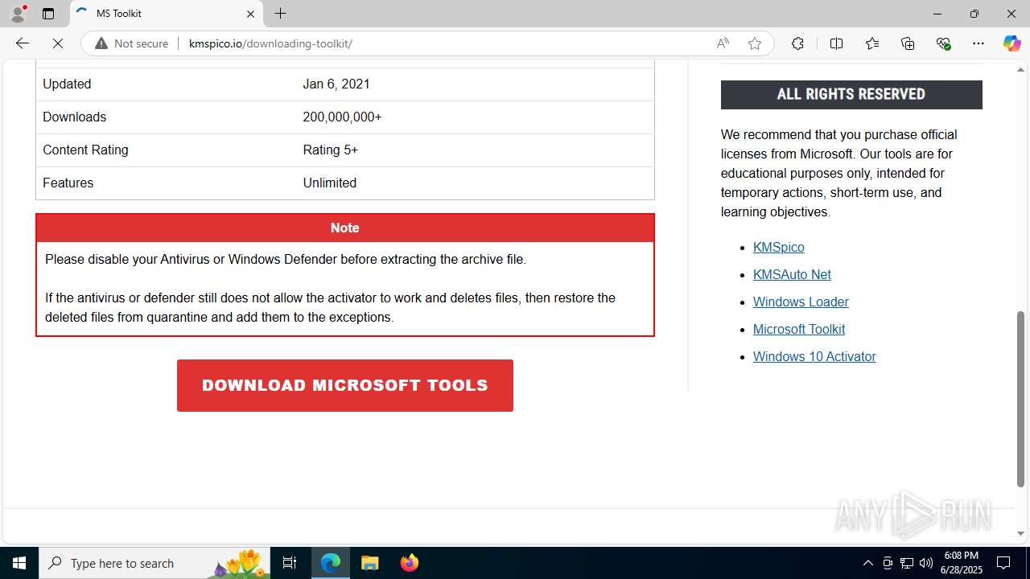This screenshot has width=1030, height=579.
Task: Close the MS Toolkit tab
Action: [250, 14]
